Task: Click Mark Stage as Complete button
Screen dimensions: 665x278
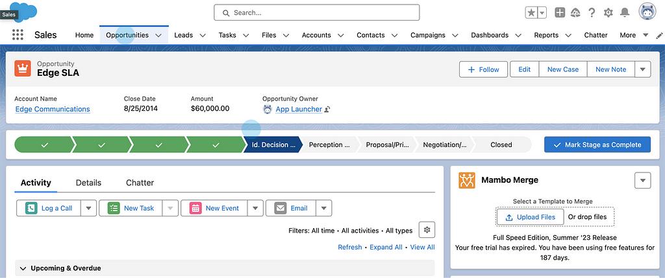Action: click(x=597, y=145)
